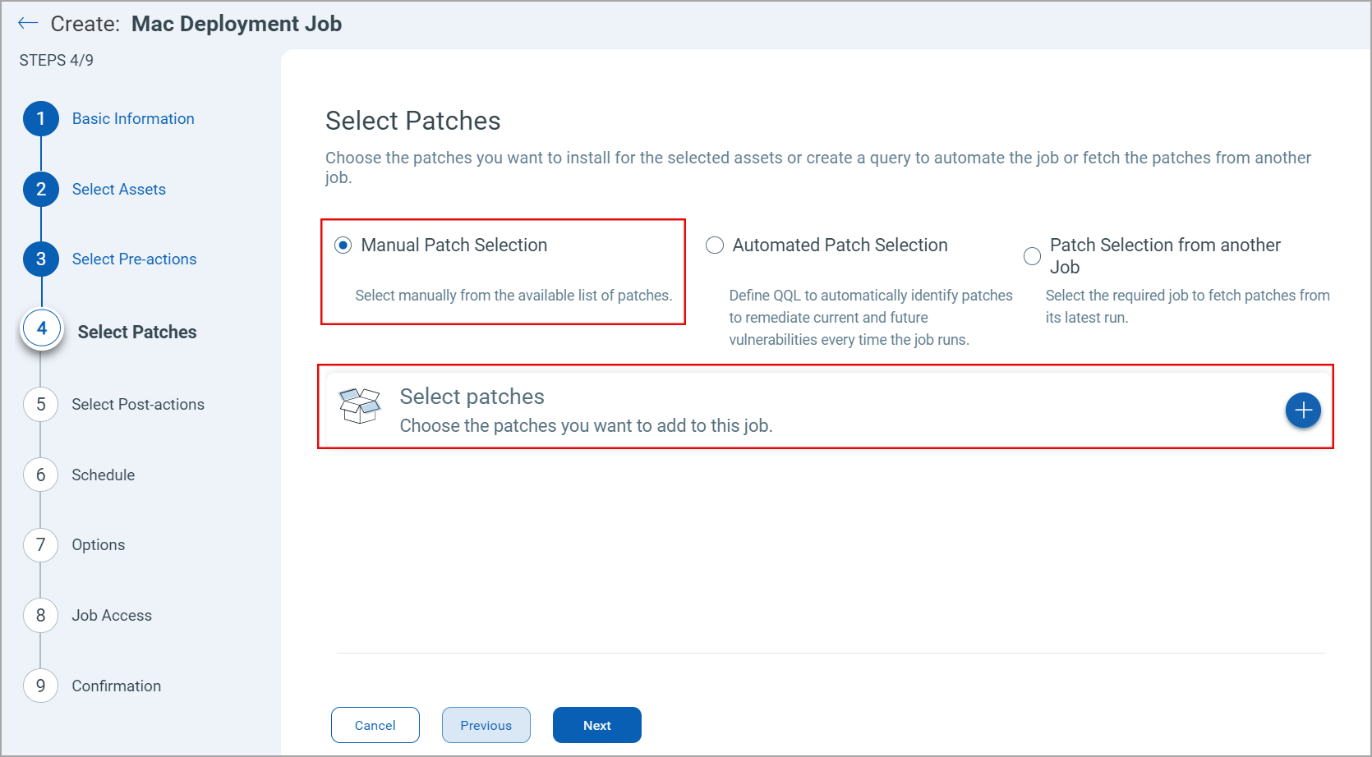Click the Next button
Screen dimensions: 1372x757
tap(596, 725)
